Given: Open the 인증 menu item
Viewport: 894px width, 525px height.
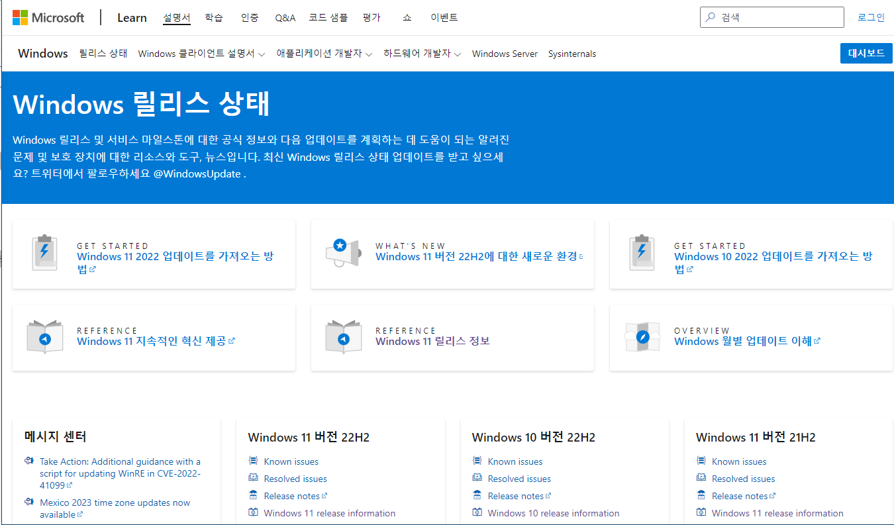Looking at the screenshot, I should (250, 18).
